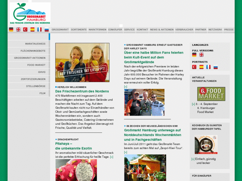Open headline Großmarkt Hamburg unterwegs auf Wochenmärkten
The height and width of the screenshot is (181, 242).
point(152,135)
